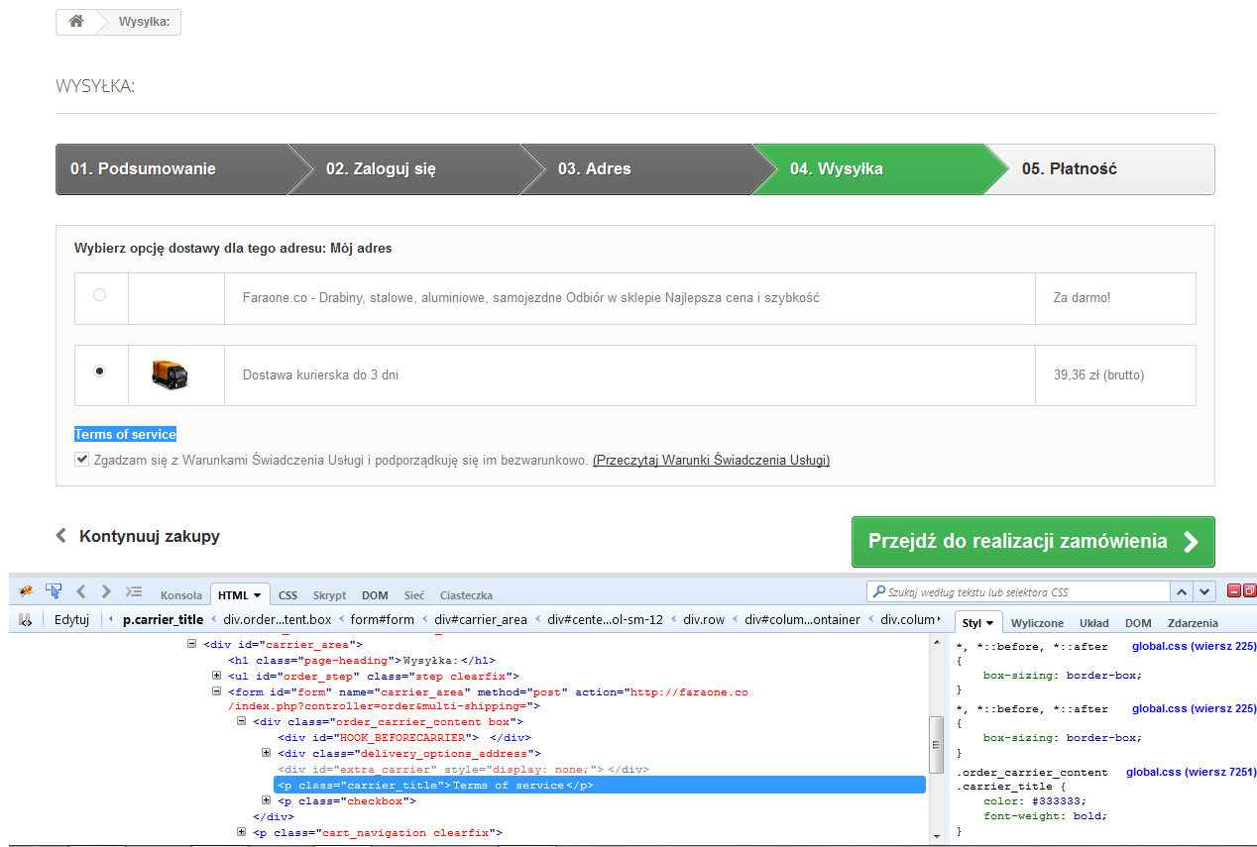This screenshot has width=1257, height=847.
Task: Click the left arrow icon beside Kontynuuj zakupy
Action: click(x=61, y=536)
